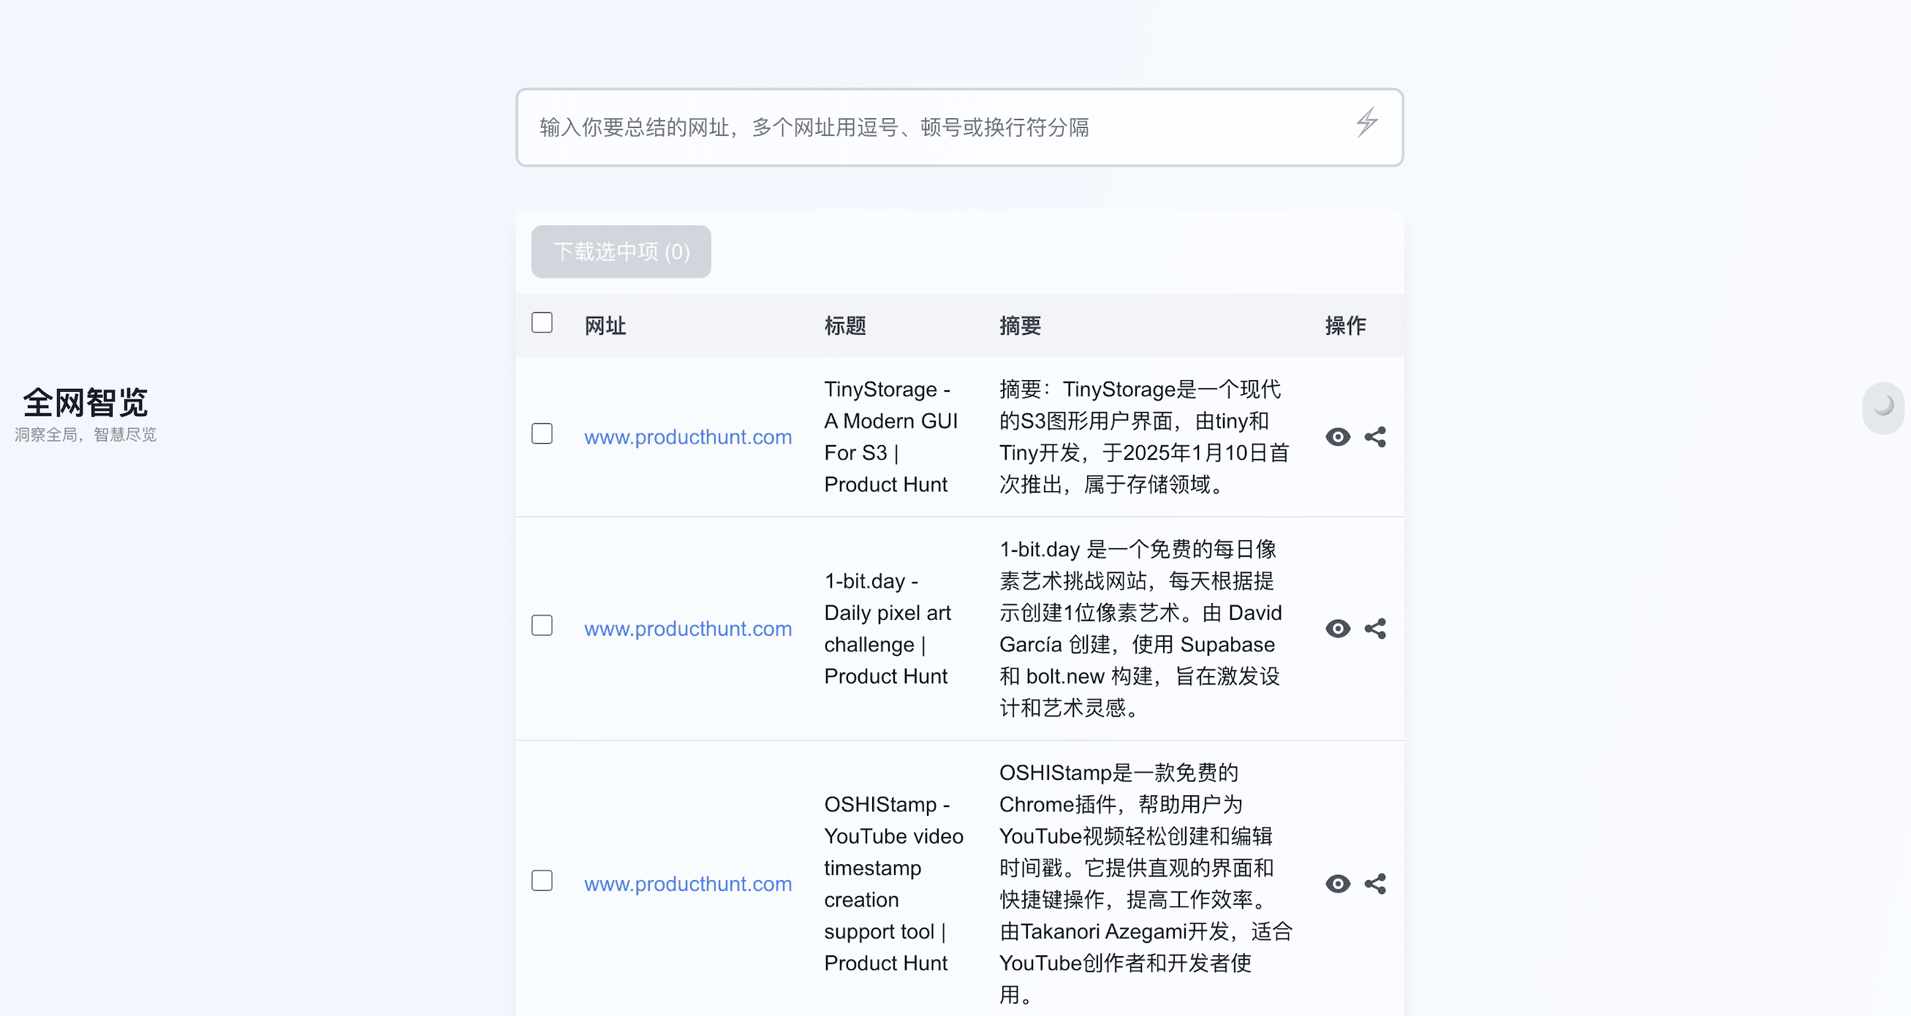Viewport: 1911px width, 1016px height.
Task: Open the TinyStorage producthunt.com link
Action: pyautogui.click(x=689, y=437)
